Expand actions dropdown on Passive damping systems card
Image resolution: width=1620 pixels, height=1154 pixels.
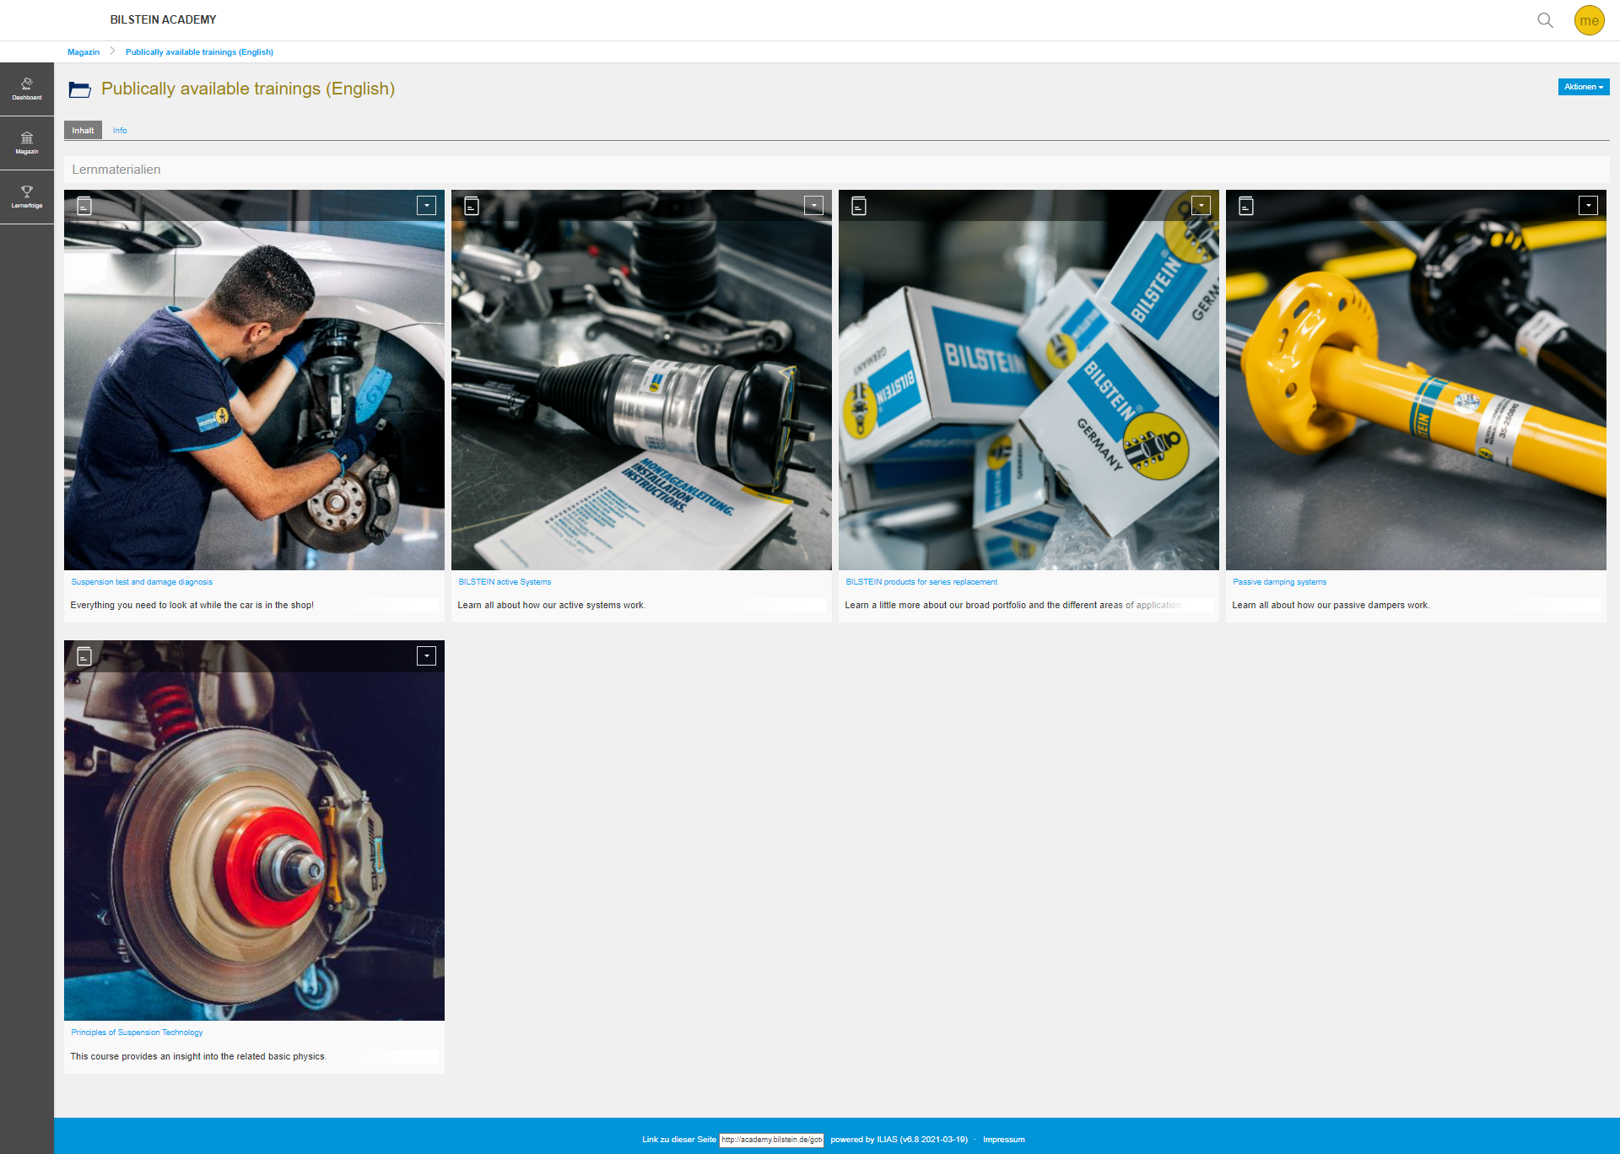(1589, 205)
